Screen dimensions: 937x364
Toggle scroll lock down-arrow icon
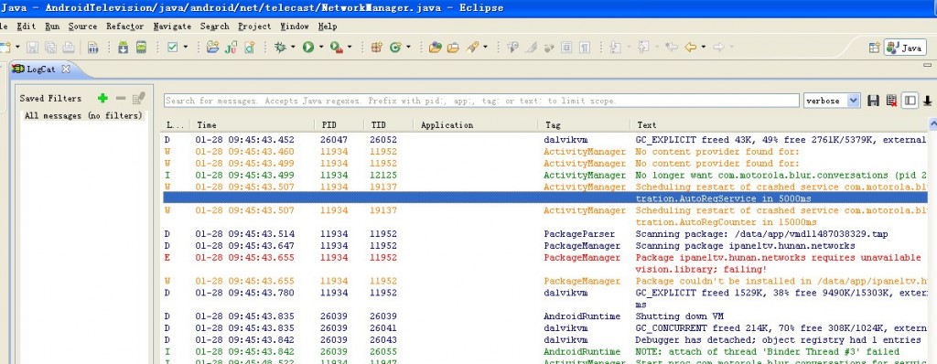(x=928, y=101)
